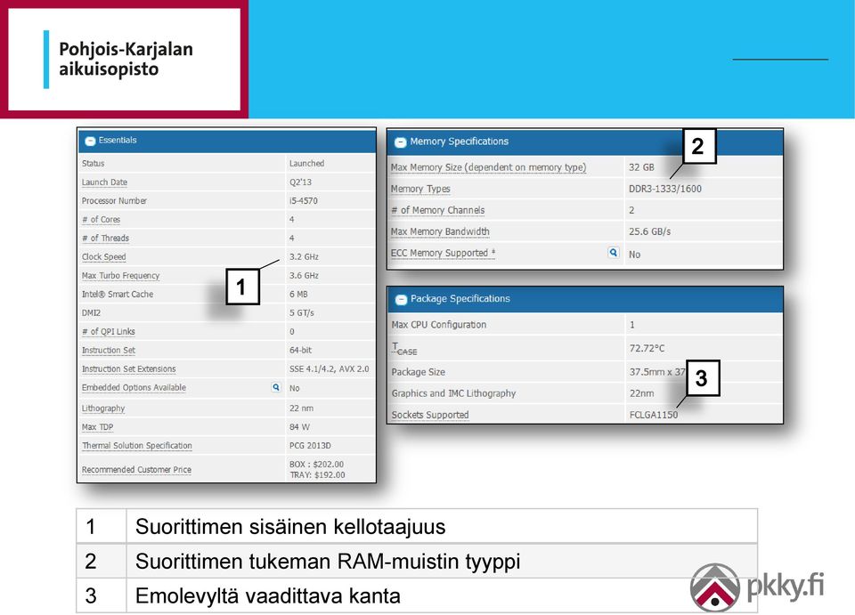Click the Package Size label
Screen dimensions: 855x615
418,372
